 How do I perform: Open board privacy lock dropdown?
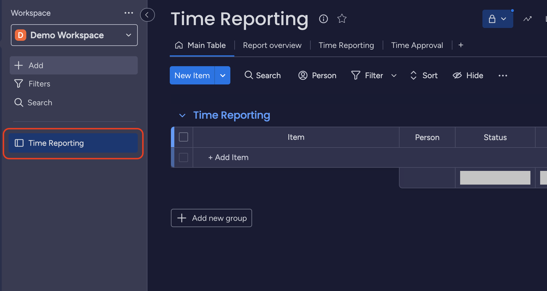click(x=498, y=19)
